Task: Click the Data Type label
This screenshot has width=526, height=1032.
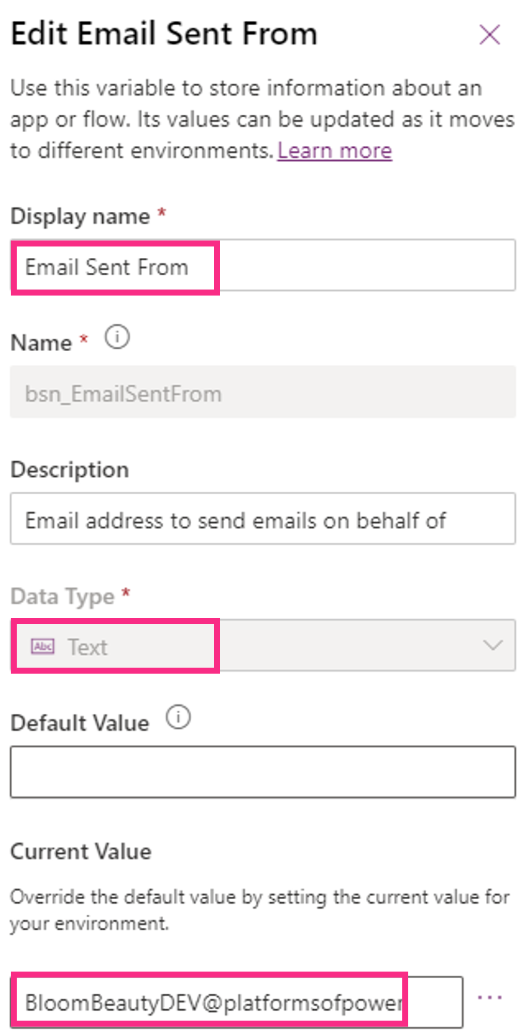Action: (x=63, y=596)
